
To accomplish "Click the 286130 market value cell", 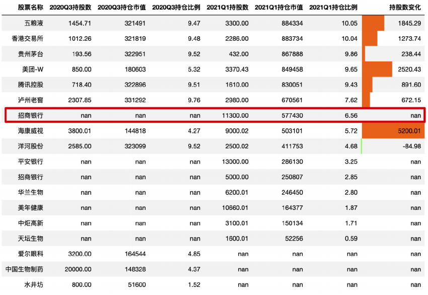I will point(293,162).
